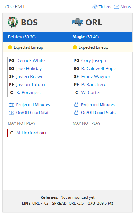135x215 pixels.
Task: Open Al Horford injury player link
Action: tap(27, 133)
